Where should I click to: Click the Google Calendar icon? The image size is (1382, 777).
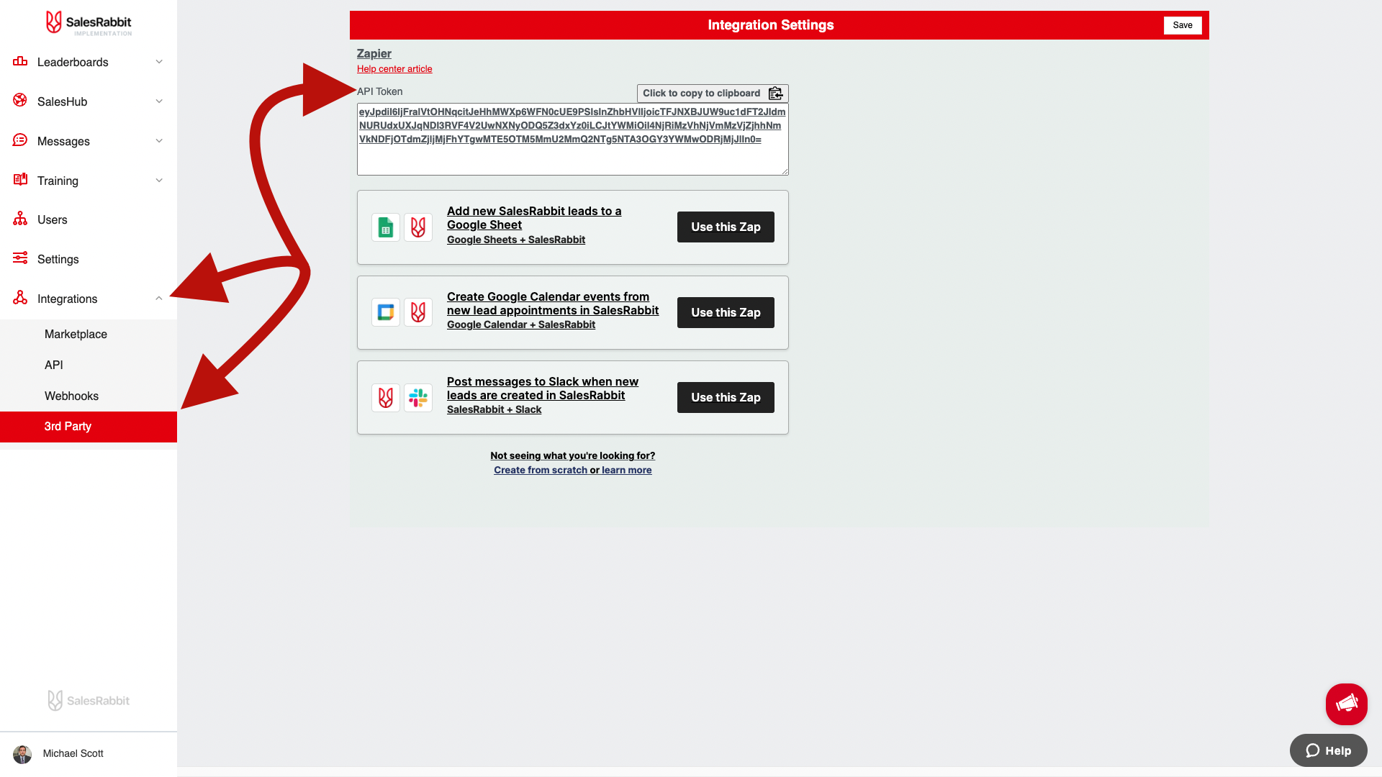pos(386,312)
